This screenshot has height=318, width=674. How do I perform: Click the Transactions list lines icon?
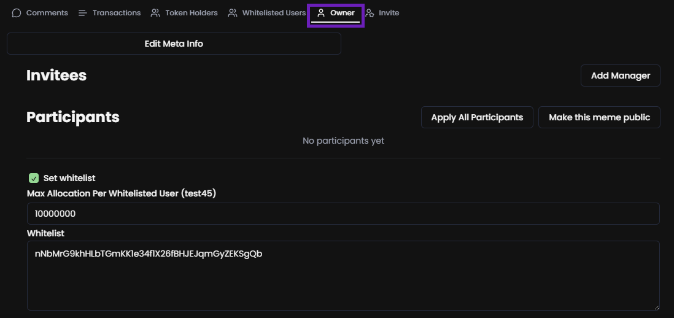point(83,13)
